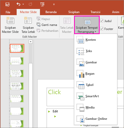
Task: Start slideshow from beginning icon
Action: coord(42,4)
